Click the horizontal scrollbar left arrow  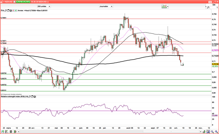coord(19,132)
